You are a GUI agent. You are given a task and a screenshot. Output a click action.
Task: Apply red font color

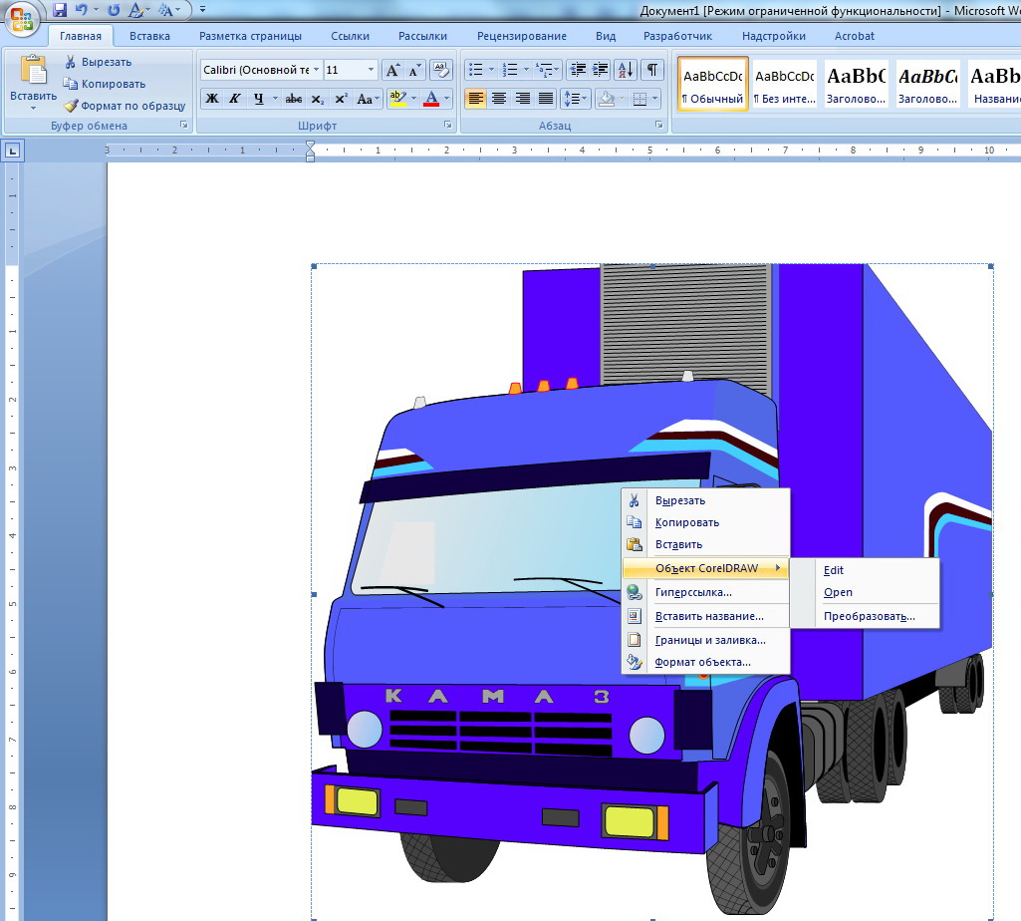click(x=431, y=99)
